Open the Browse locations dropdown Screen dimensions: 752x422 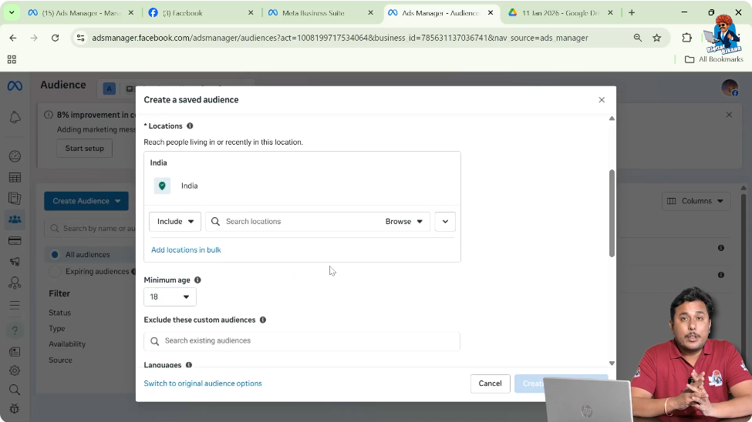click(x=404, y=221)
